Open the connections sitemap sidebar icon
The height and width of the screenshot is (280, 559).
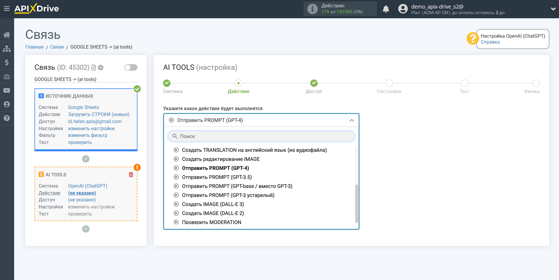pos(7,49)
